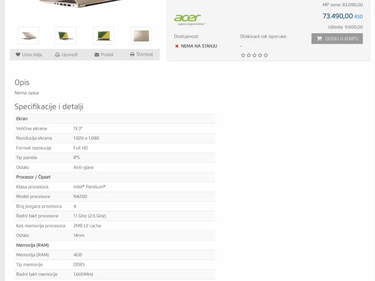Select the third rating star
375x281 pixels.
coord(254,55)
